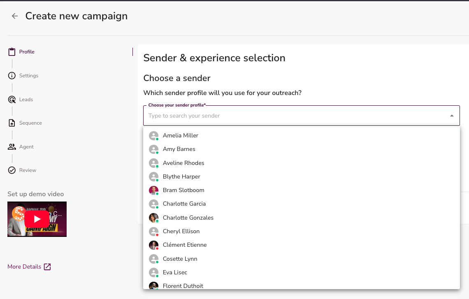
Task: Open the More Details link
Action: point(24,267)
